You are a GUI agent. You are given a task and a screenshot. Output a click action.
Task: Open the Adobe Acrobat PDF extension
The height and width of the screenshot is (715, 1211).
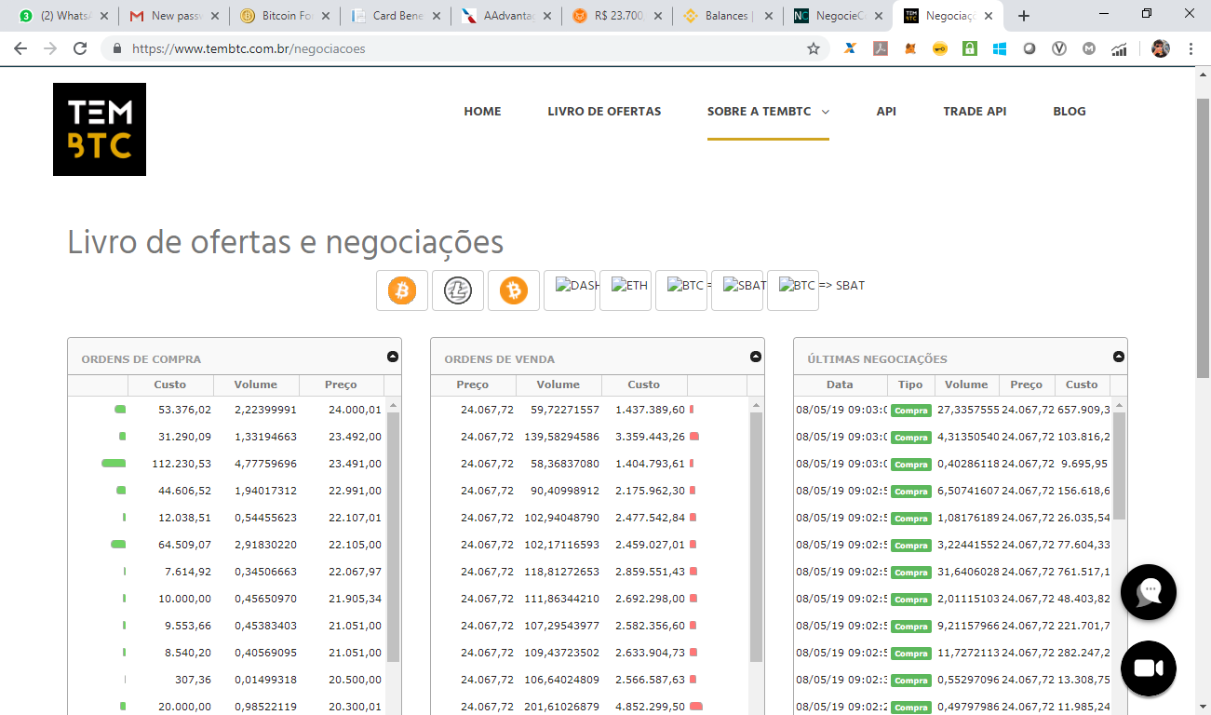coord(880,48)
